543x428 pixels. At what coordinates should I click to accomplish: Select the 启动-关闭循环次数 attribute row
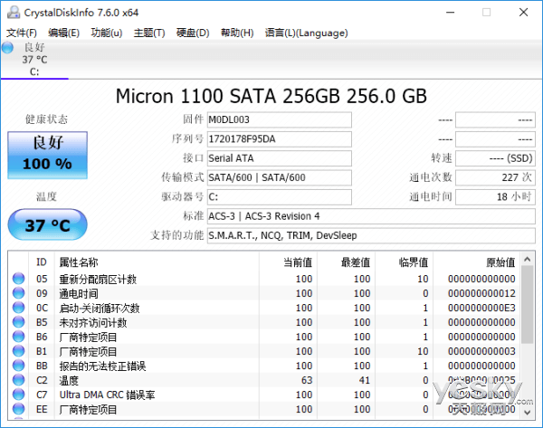(x=264, y=308)
